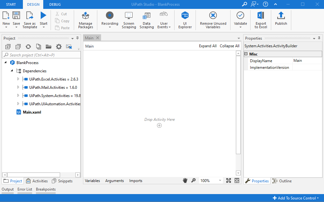This screenshot has width=324, height=202.
Task: Open designer tab list dropdown
Action: pos(239,38)
